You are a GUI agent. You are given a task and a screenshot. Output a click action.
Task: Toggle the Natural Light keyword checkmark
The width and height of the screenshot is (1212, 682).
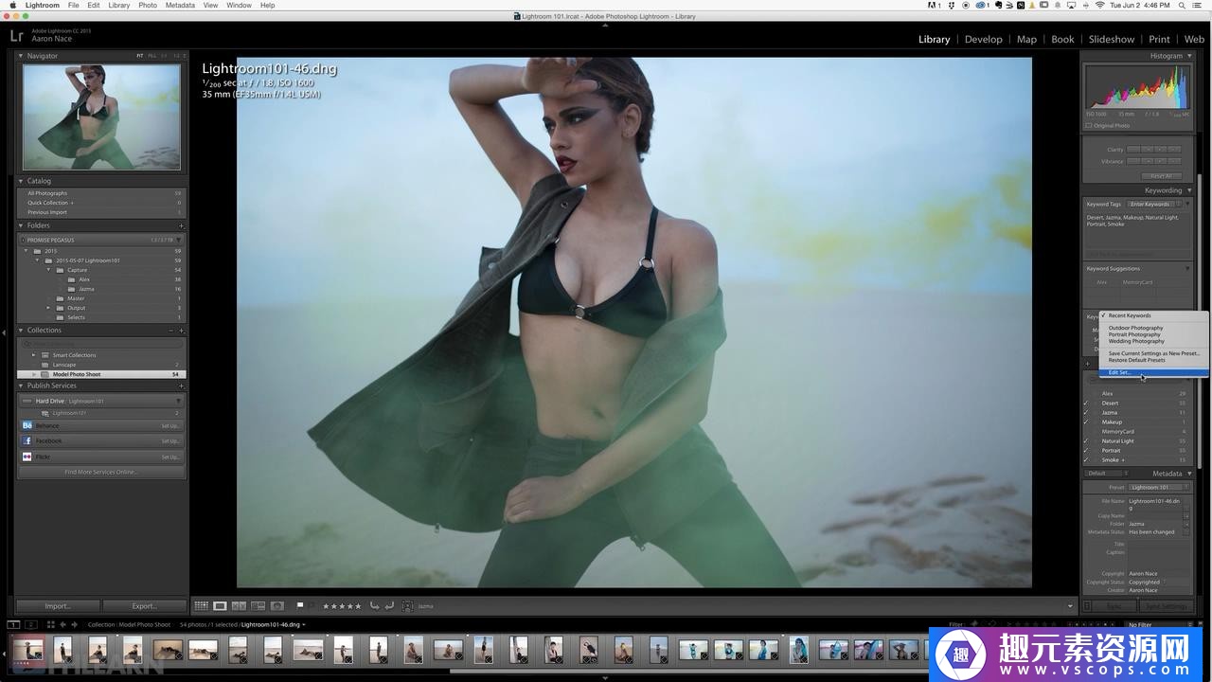(x=1086, y=441)
